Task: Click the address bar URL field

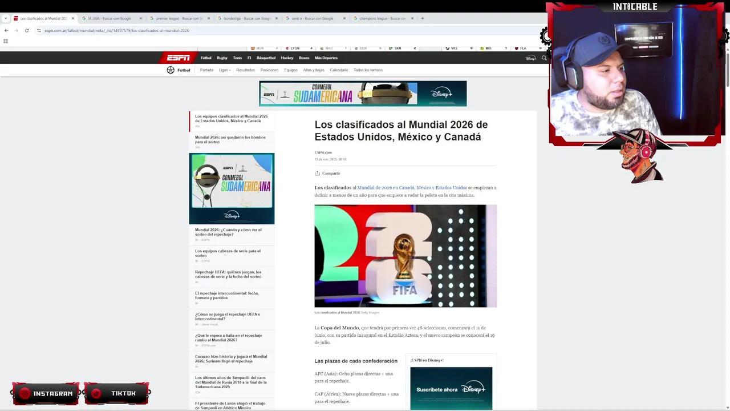Action: point(285,30)
